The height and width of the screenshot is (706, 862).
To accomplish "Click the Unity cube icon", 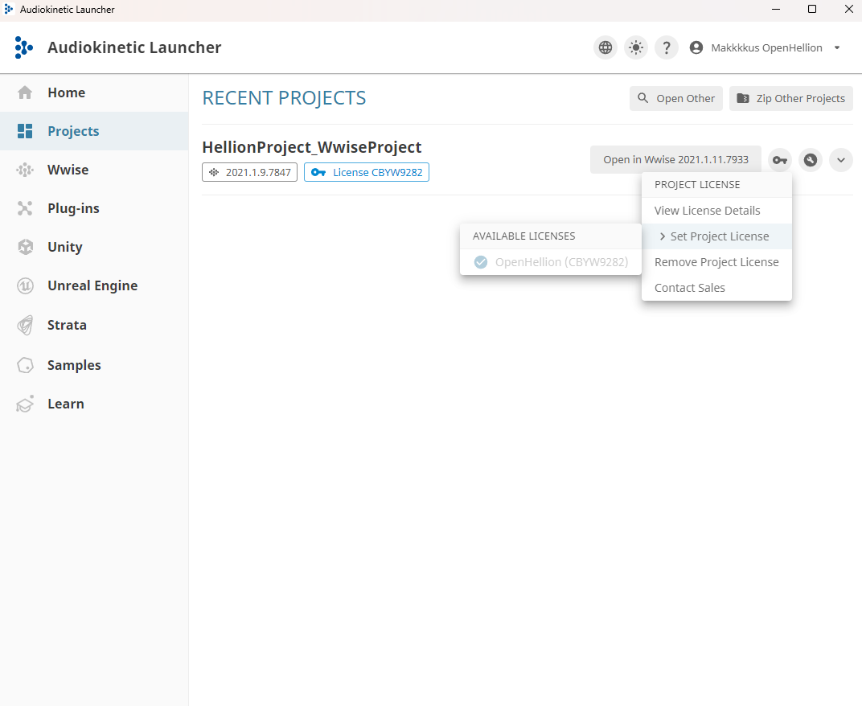I will tap(25, 247).
